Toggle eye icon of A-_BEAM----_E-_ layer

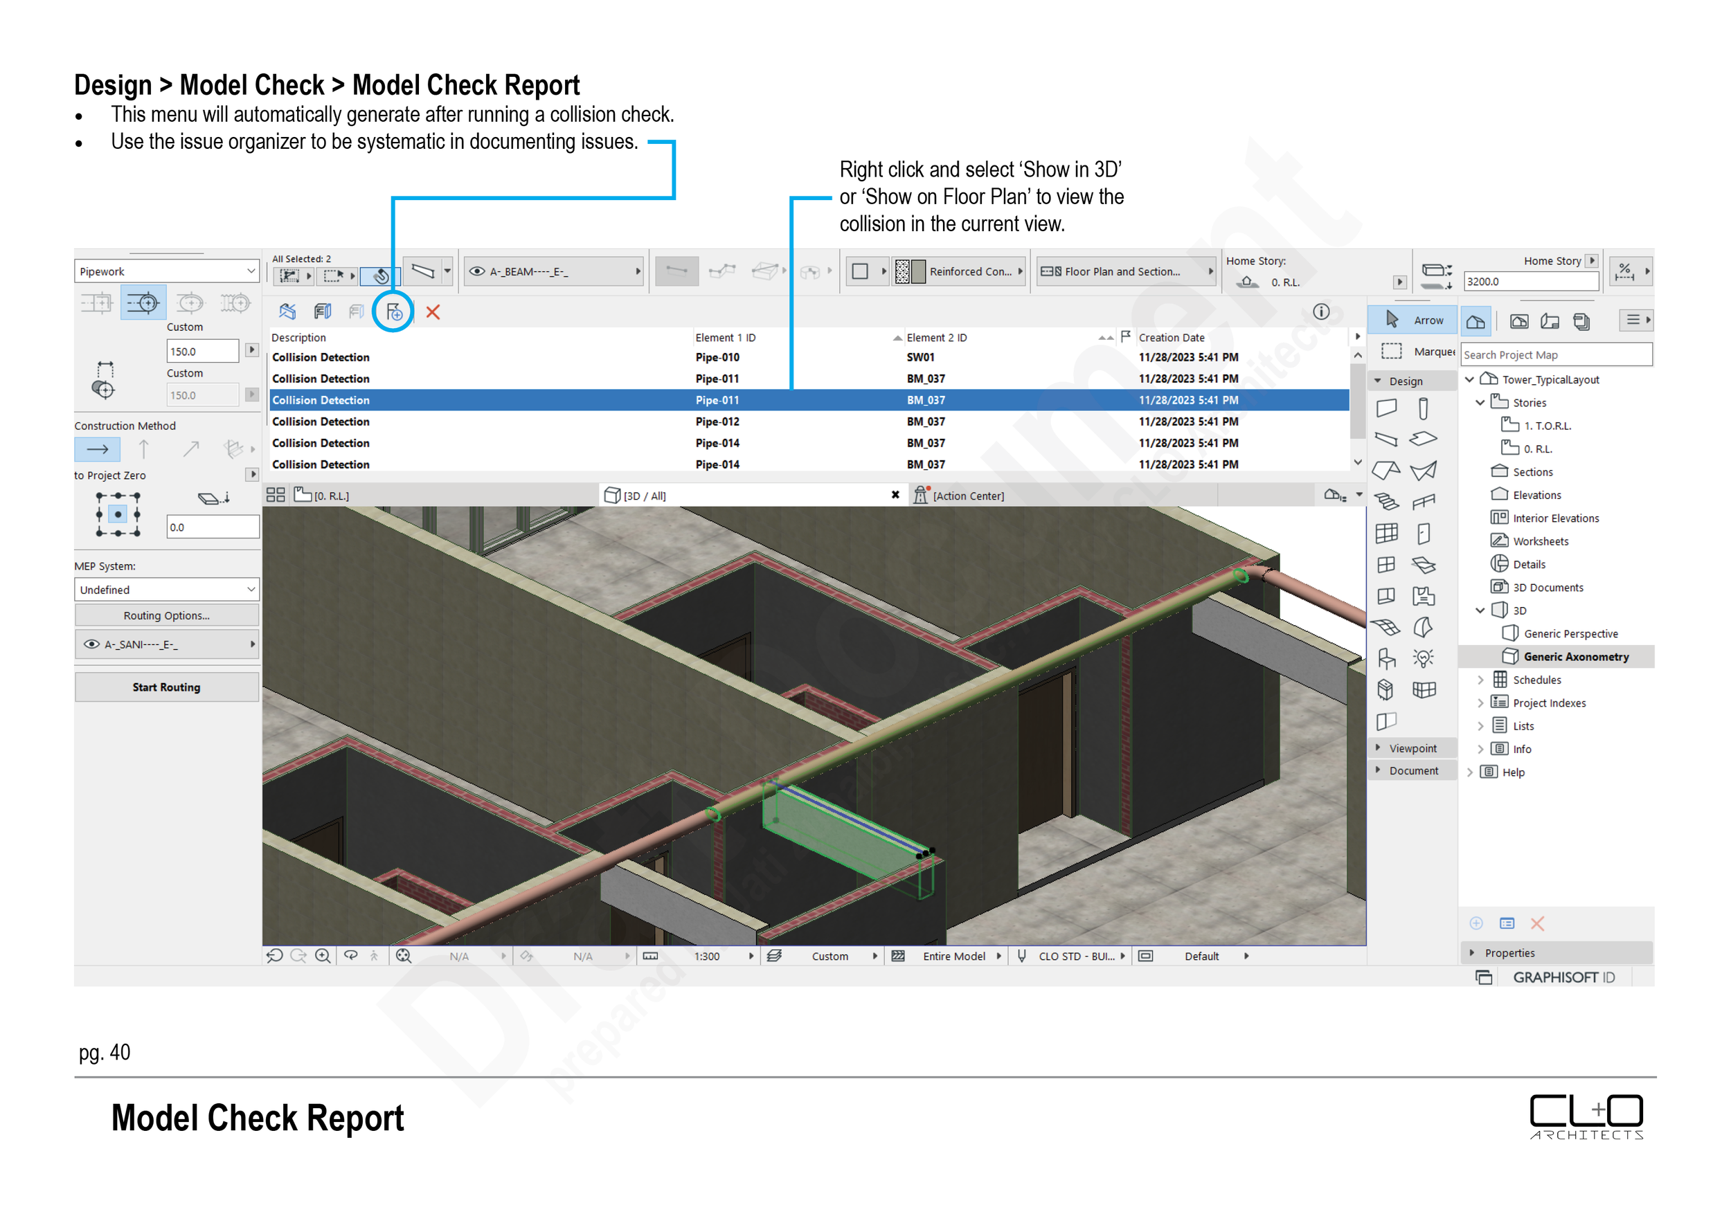click(x=477, y=271)
